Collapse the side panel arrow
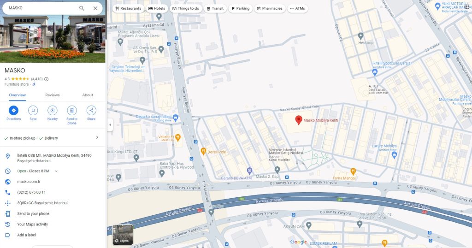 click(x=110, y=124)
